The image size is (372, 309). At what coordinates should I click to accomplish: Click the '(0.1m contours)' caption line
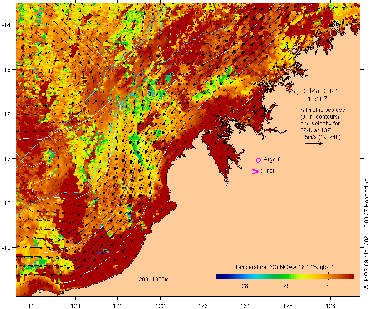(x=320, y=117)
